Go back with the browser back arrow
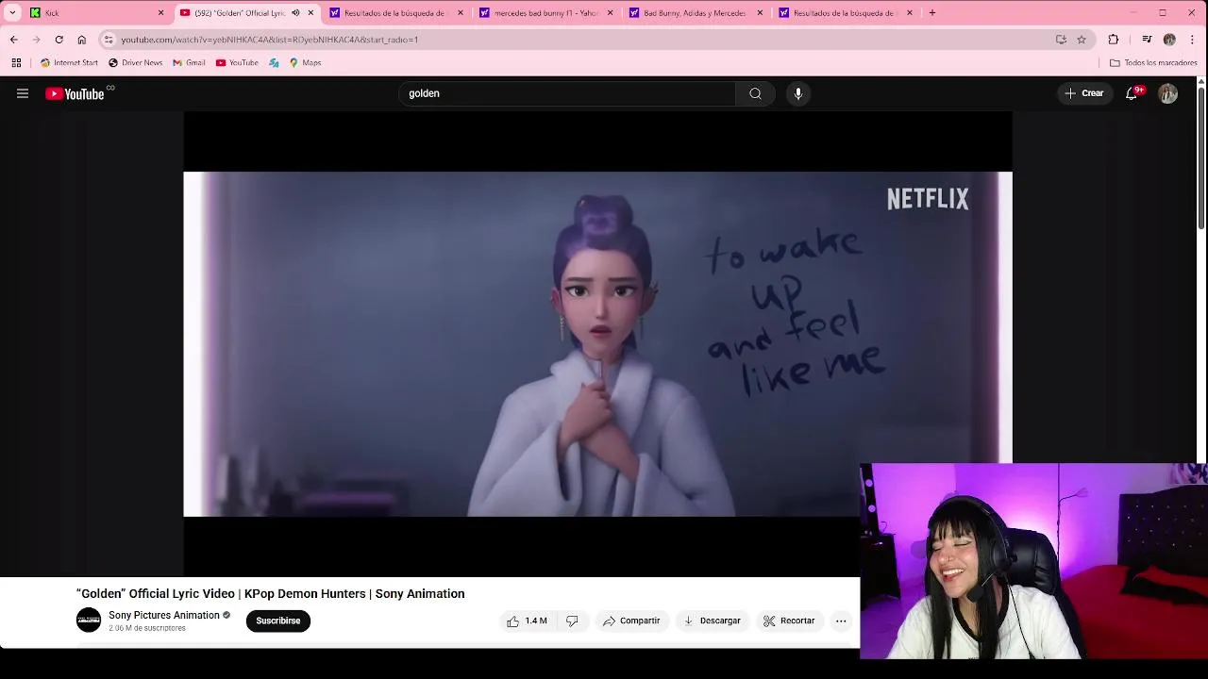The height and width of the screenshot is (679, 1208). [x=13, y=40]
